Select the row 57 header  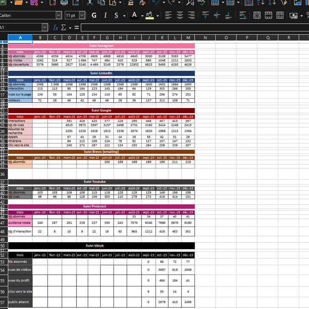(4, 302)
